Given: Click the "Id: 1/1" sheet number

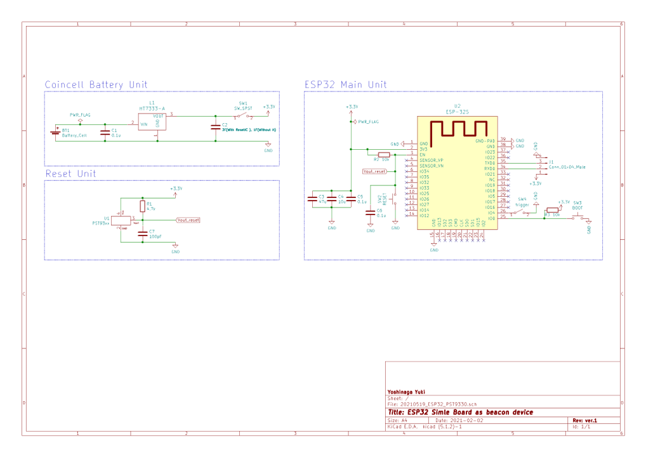Looking at the screenshot, I should pyautogui.click(x=581, y=427).
